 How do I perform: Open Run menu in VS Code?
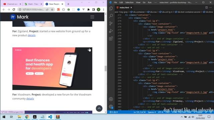150,2
